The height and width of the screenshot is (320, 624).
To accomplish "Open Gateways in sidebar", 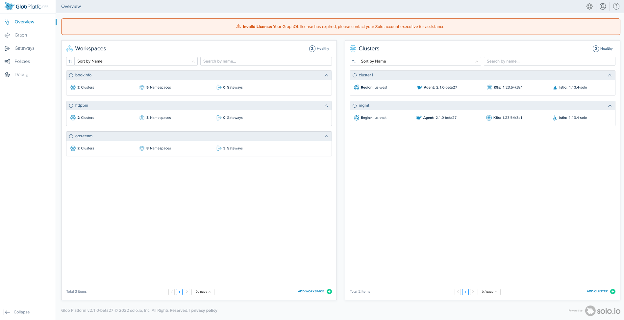I will (x=24, y=48).
